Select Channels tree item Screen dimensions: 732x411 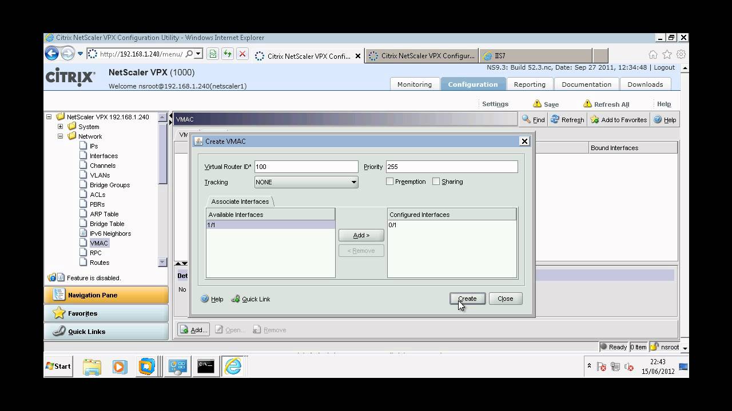[102, 166]
